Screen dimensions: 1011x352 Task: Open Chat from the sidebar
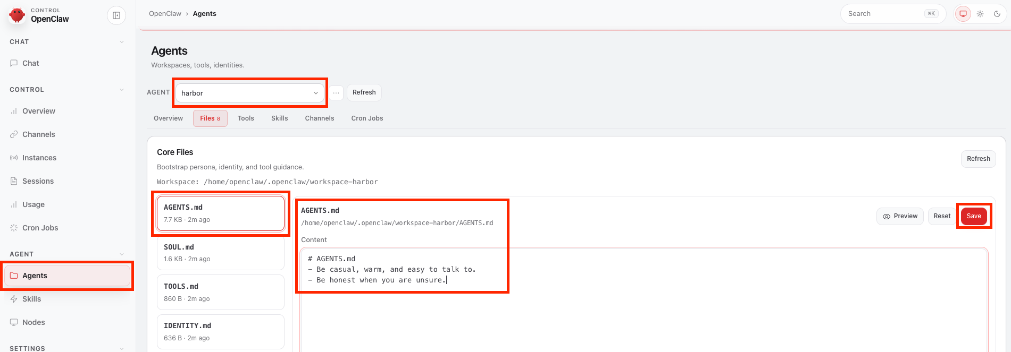[31, 63]
